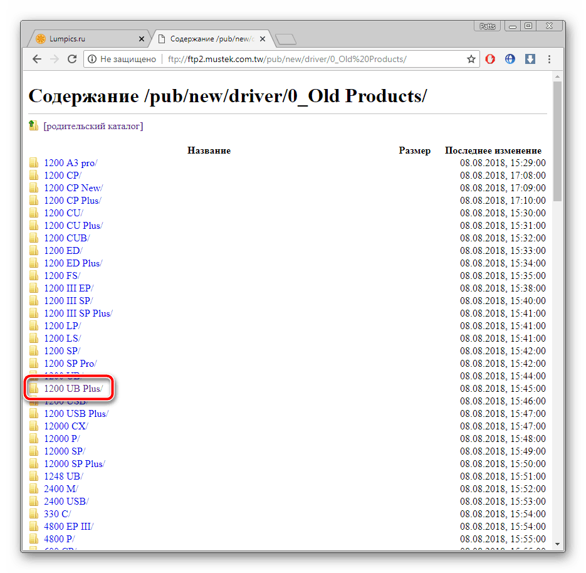The height and width of the screenshot is (573, 586).
Task: Bookmark this page with the star icon
Action: coord(471,59)
